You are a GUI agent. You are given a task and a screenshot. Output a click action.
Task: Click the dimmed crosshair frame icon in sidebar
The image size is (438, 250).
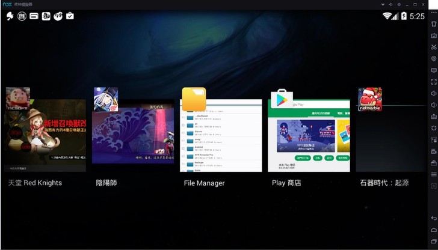[434, 186]
